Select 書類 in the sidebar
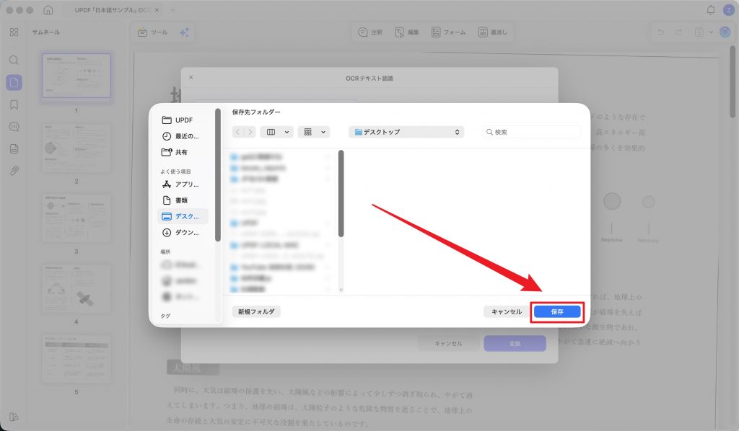This screenshot has width=739, height=431. (183, 200)
